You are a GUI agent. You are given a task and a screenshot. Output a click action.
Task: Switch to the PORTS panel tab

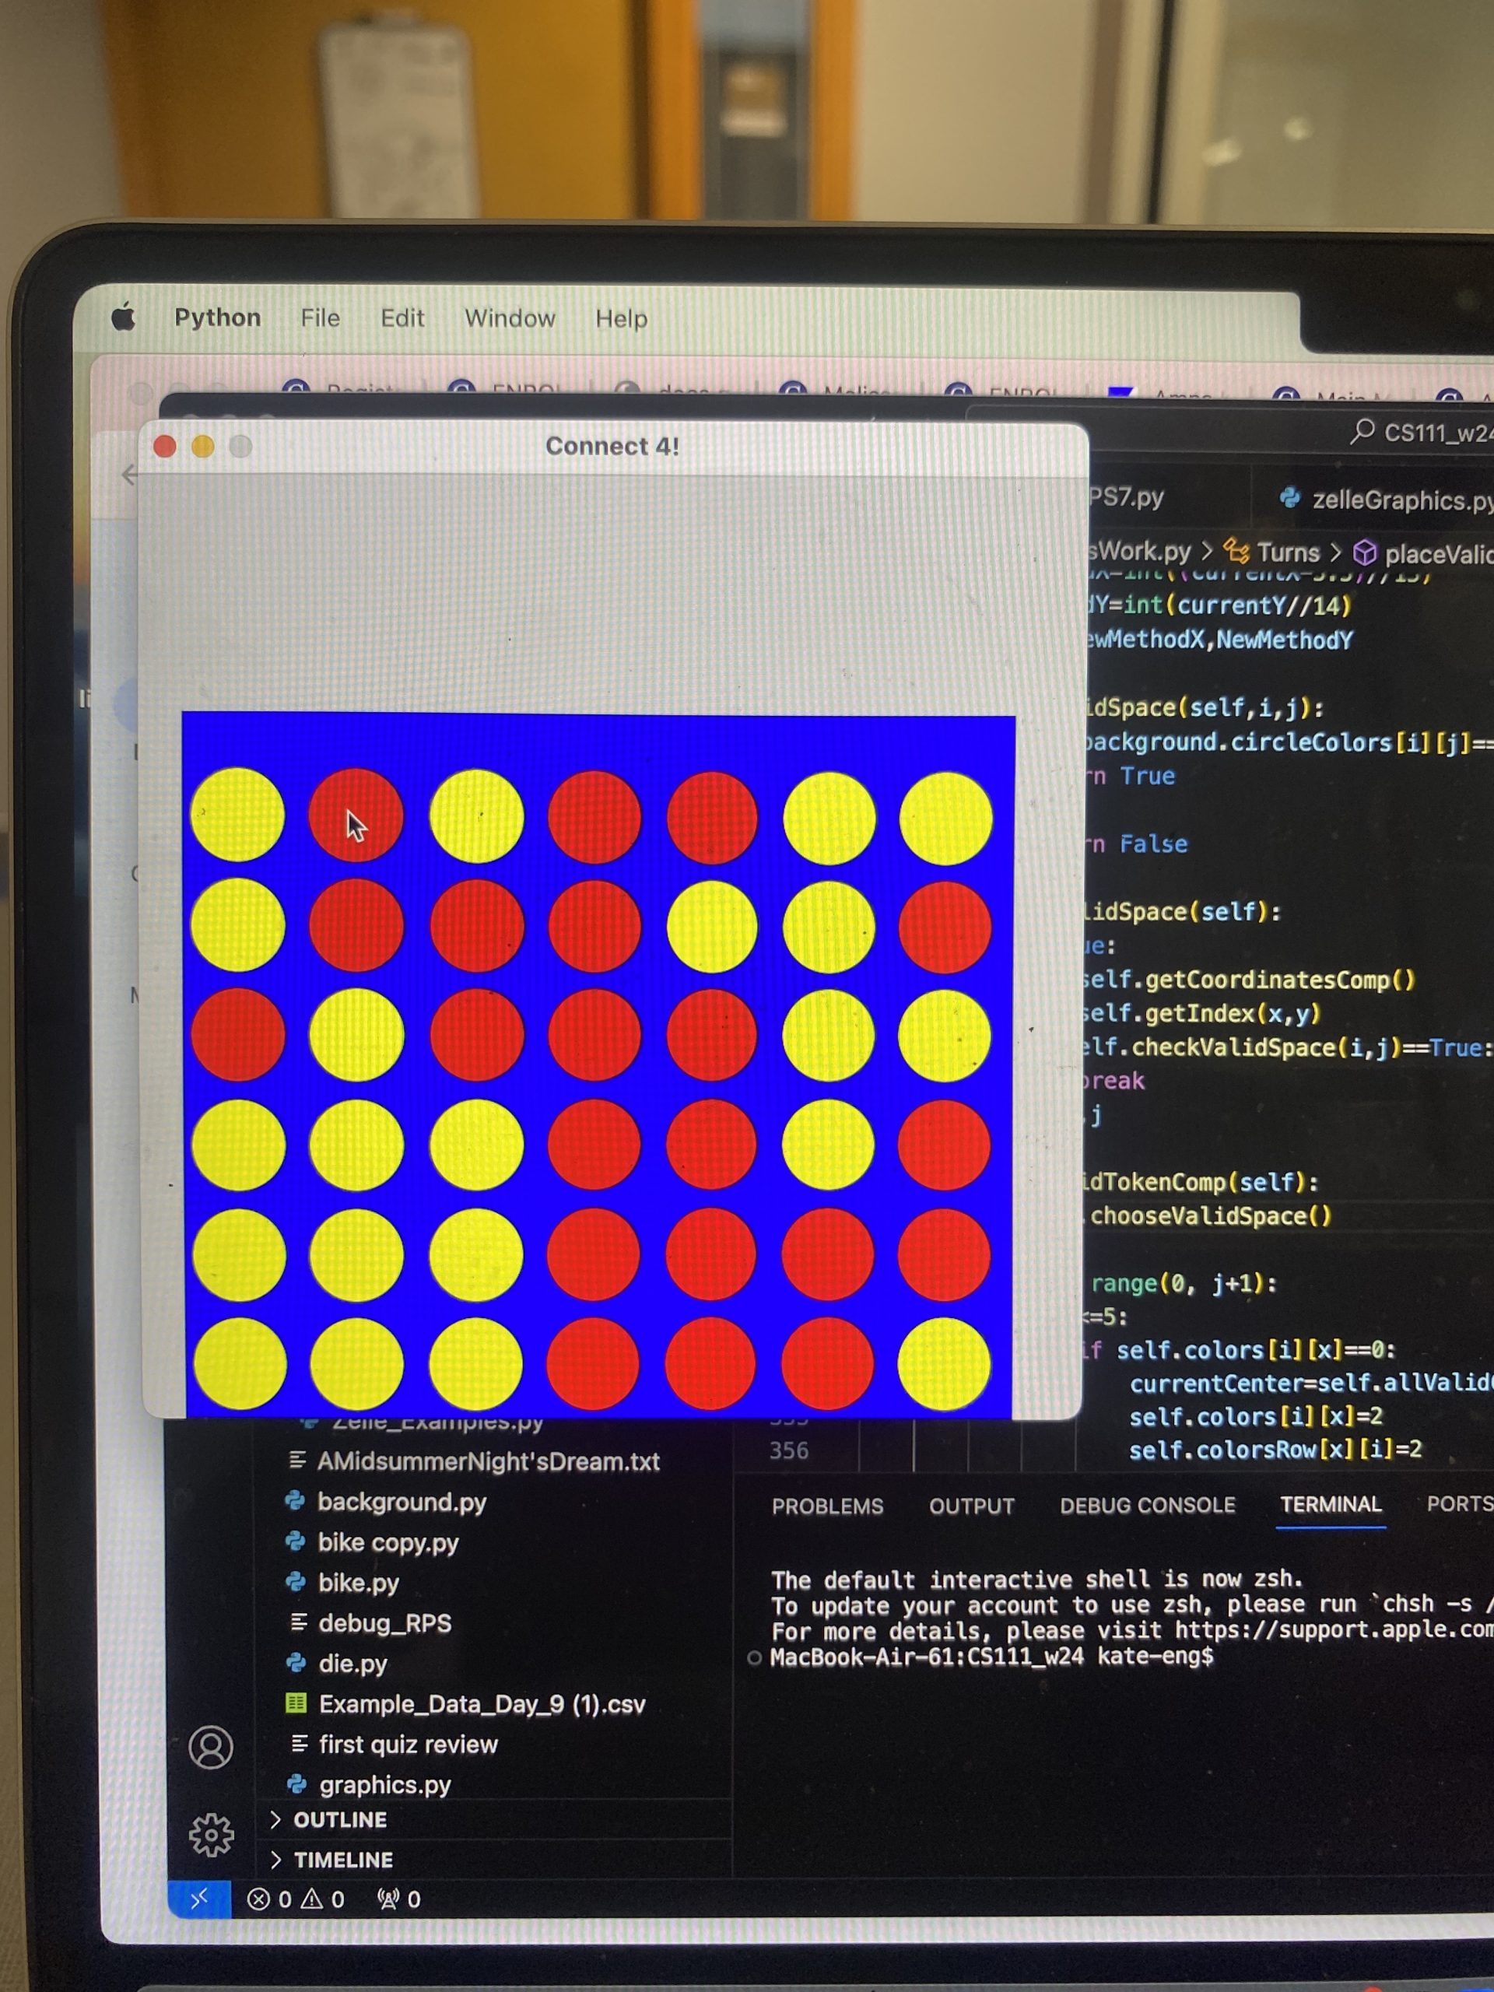1459,1503
